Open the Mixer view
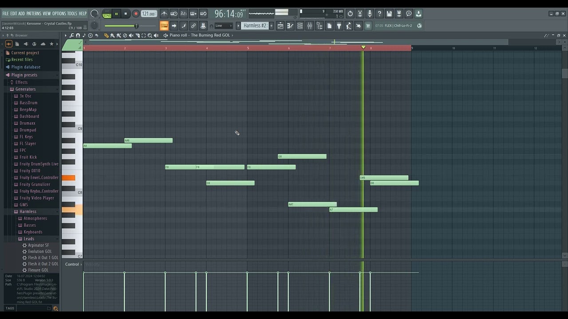This screenshot has width=568, height=319. 310,26
